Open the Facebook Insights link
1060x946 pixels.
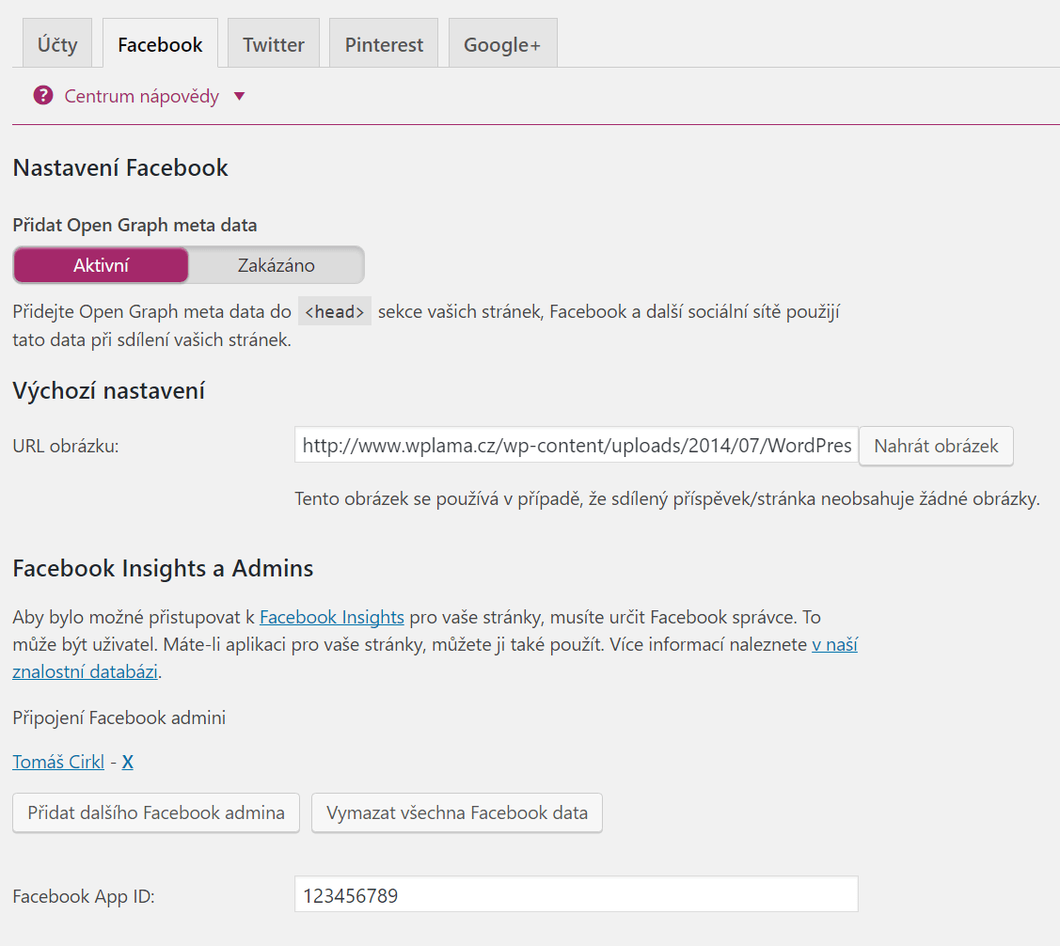pos(332,617)
